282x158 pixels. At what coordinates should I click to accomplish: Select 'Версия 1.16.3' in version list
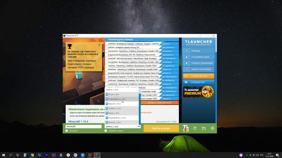[x=122, y=104]
